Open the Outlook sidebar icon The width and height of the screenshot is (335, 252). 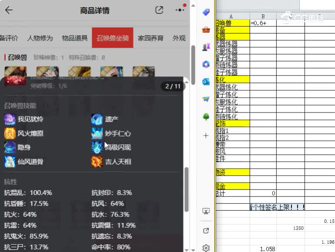coord(206,82)
